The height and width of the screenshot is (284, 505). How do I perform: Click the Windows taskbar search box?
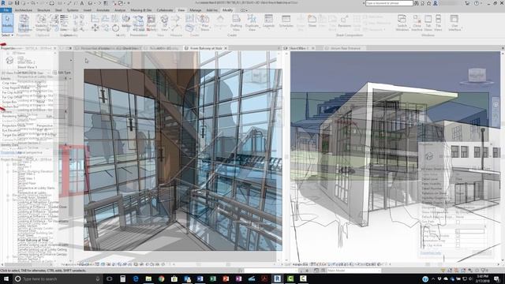pyautogui.click(x=58, y=278)
